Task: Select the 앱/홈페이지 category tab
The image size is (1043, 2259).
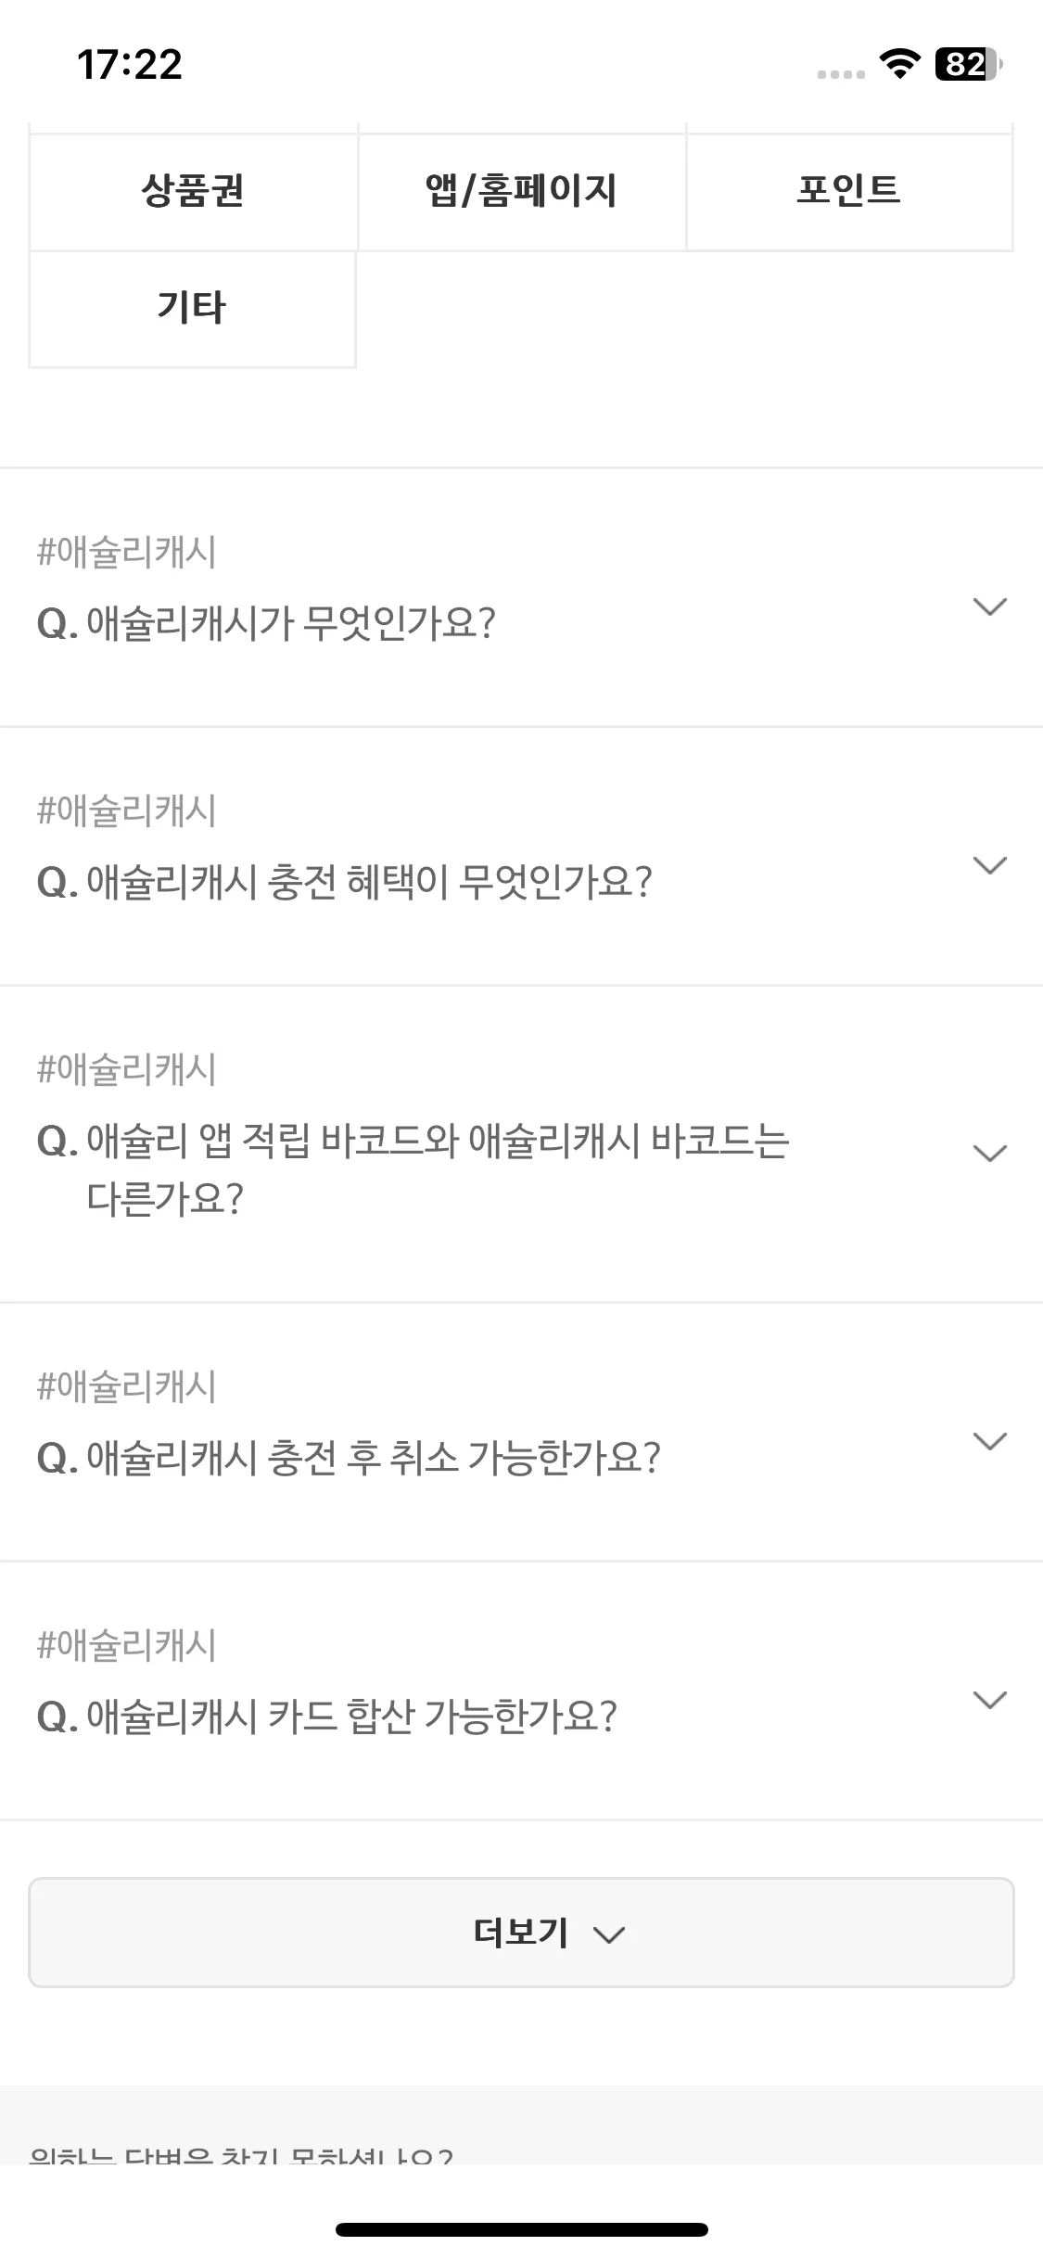Action: coord(521,192)
